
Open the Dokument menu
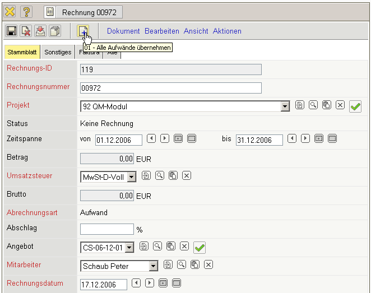pyautogui.click(x=123, y=31)
